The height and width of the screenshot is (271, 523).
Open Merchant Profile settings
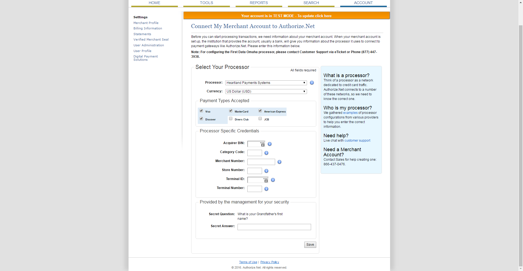coord(146,23)
